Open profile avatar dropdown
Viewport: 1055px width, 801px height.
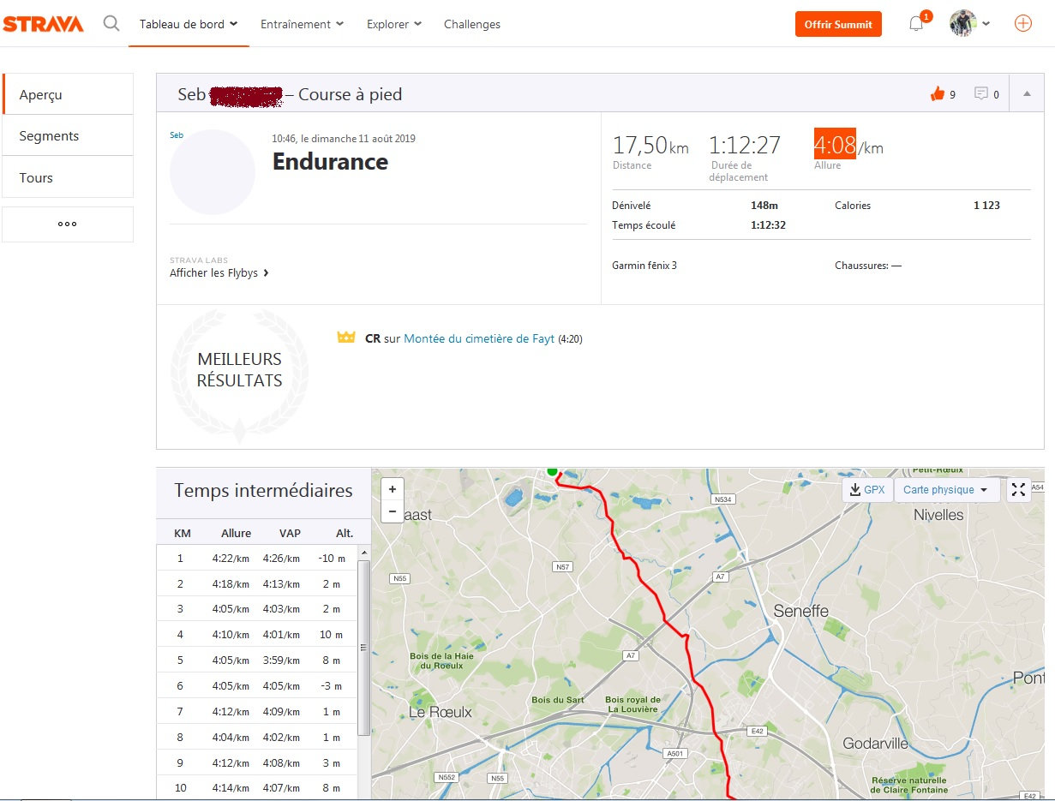point(970,24)
